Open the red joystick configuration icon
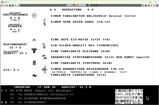Viewport: 159px width, 105px height. point(146,5)
